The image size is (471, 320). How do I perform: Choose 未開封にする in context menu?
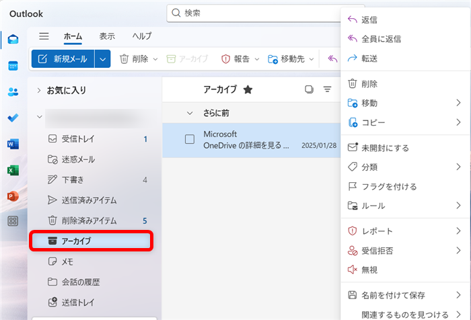(x=385, y=148)
